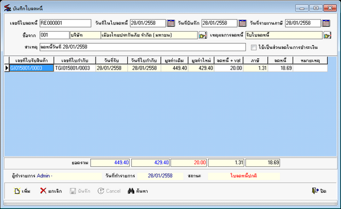Open calendar for วันที่บันทึก date

click(243, 23)
